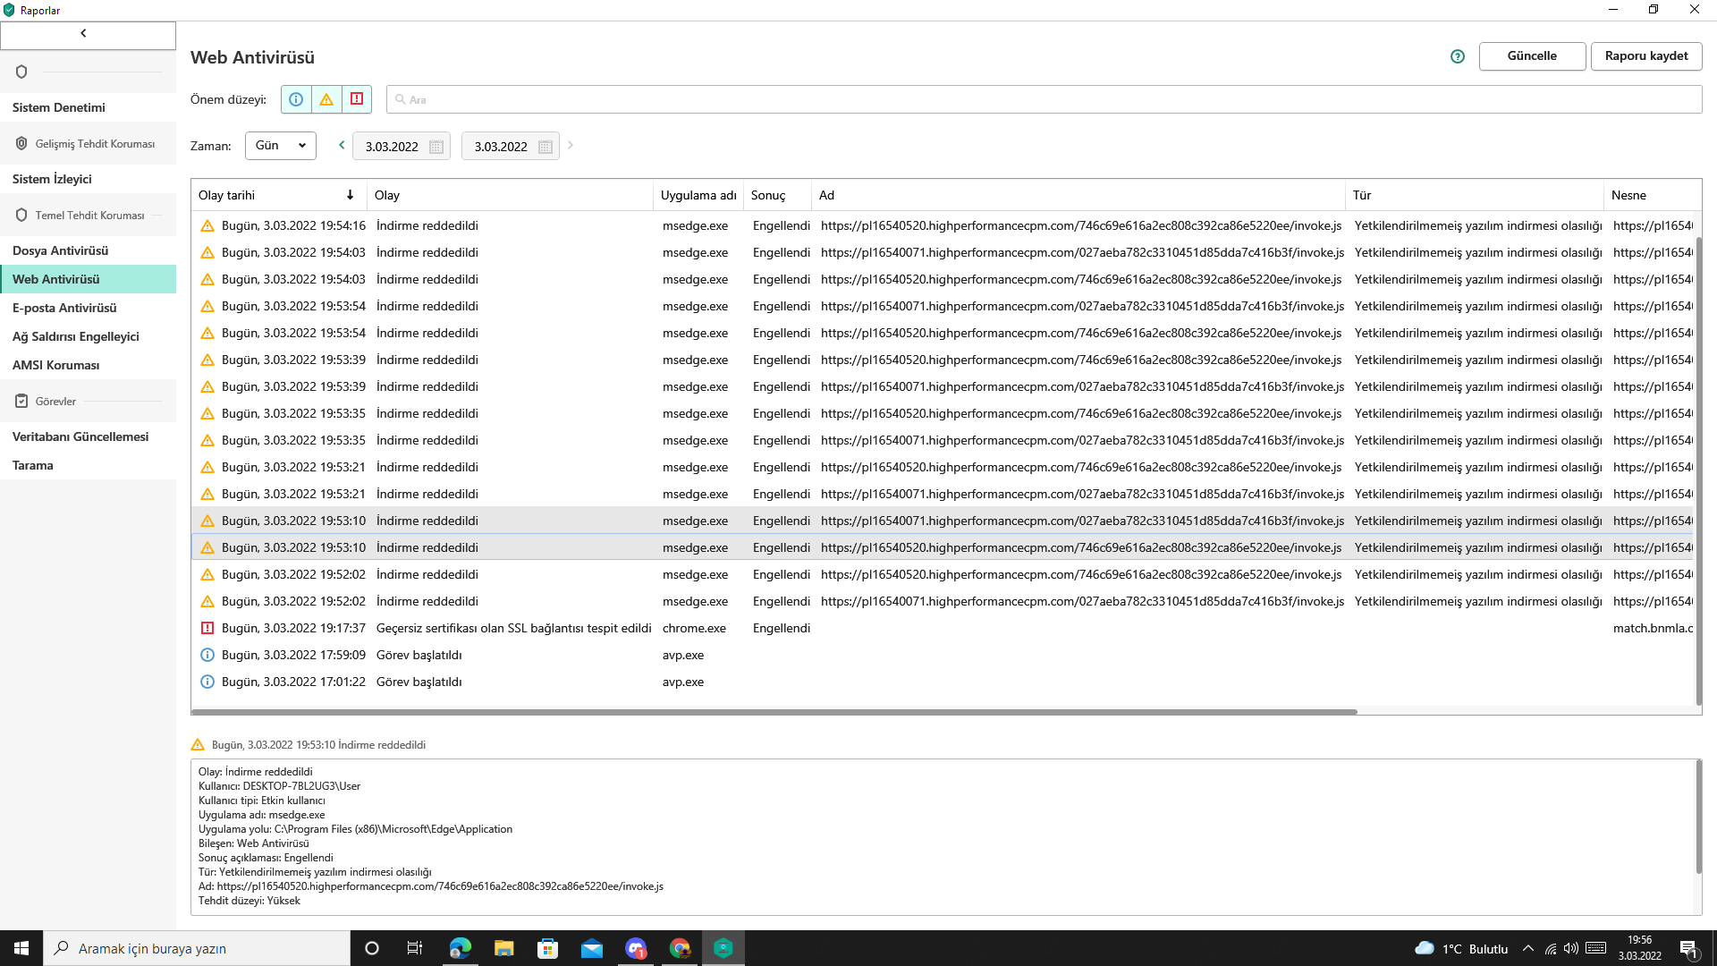Toggle the warning severity filter
The width and height of the screenshot is (1717, 966).
click(326, 99)
